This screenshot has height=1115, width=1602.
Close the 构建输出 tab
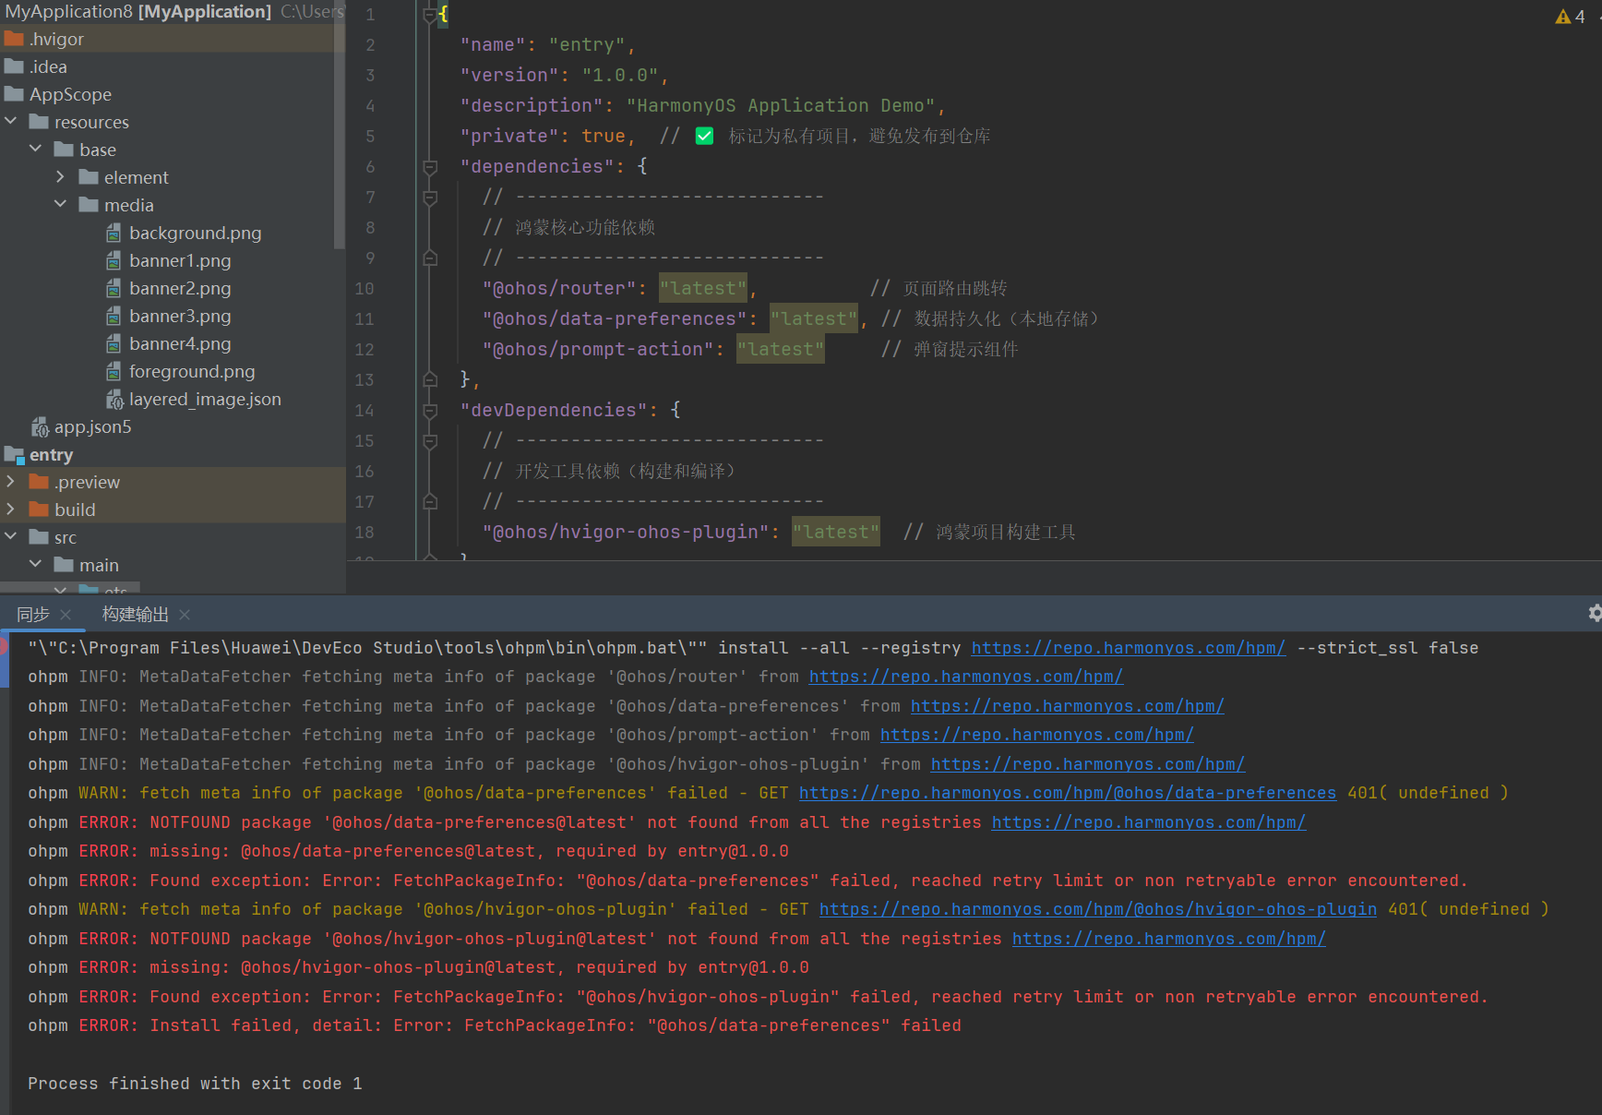click(x=185, y=615)
